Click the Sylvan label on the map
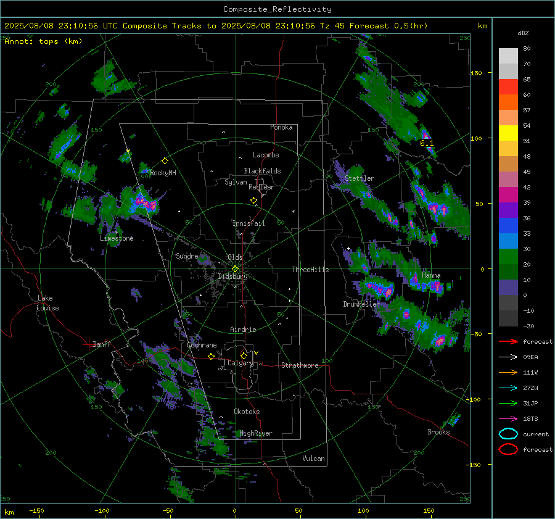 (236, 182)
